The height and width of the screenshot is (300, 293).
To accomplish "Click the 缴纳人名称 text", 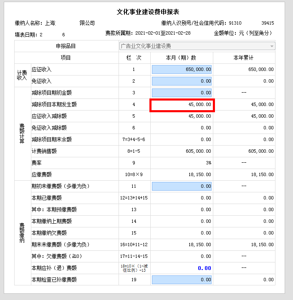I will pos(55,23).
